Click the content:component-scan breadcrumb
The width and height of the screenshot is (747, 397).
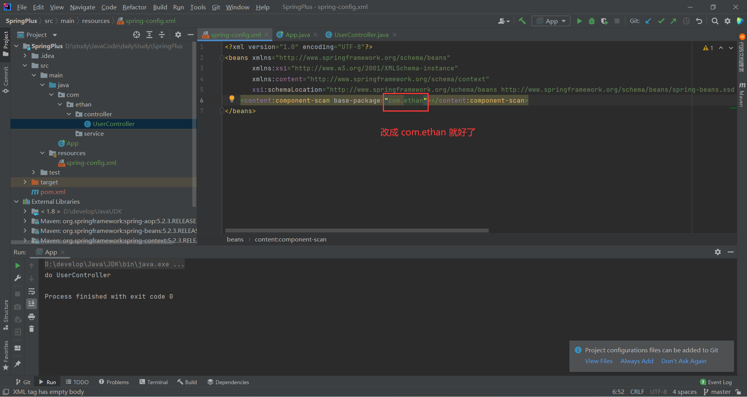(291, 239)
